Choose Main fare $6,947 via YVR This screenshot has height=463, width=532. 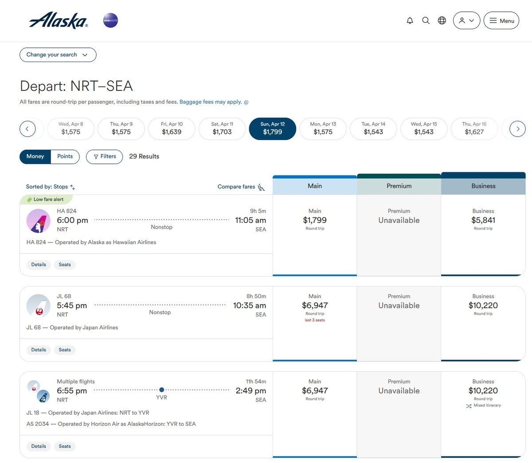[x=315, y=414]
